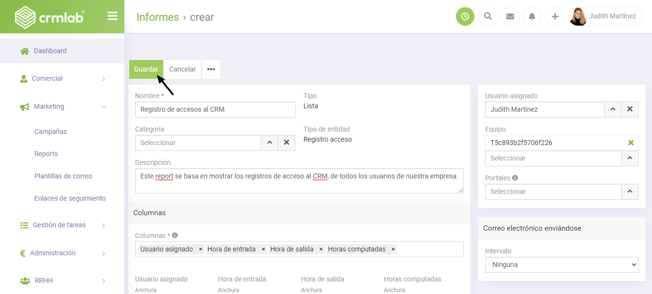Screen dimensions: 652x294
Task: Remove the Horas computadas column tag
Action: click(393, 250)
